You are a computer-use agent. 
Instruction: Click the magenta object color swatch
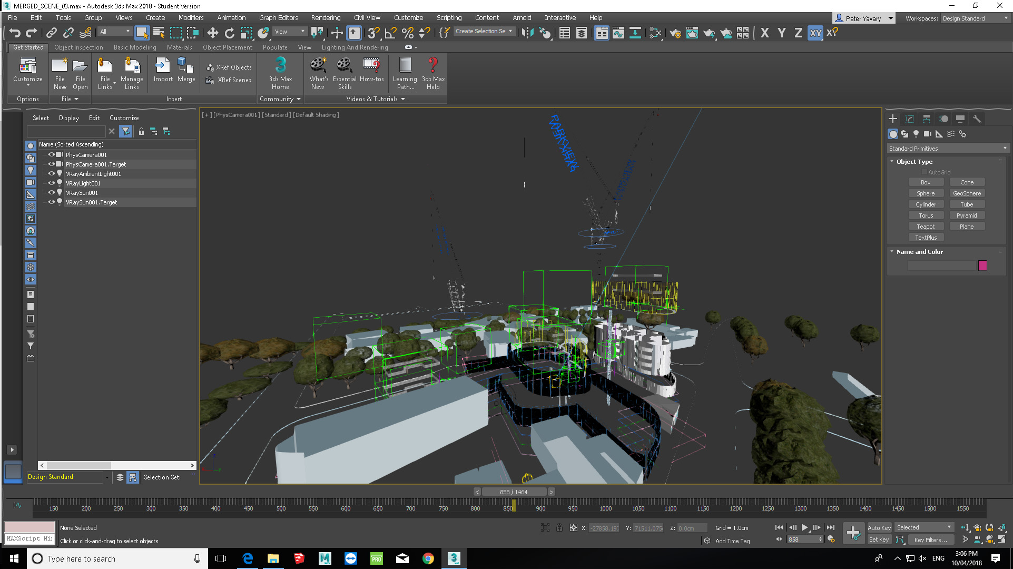(x=982, y=266)
